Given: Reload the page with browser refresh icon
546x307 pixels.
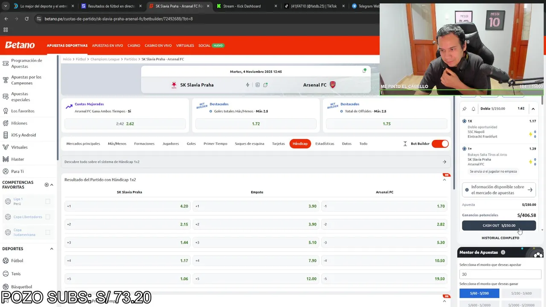Looking at the screenshot, I should 26,19.
